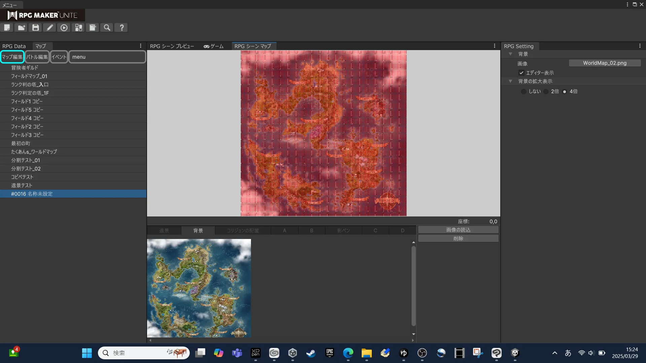Screen dimensions: 646x363
Task: Switch to the バトル編集 tab
Action: tap(37, 57)
